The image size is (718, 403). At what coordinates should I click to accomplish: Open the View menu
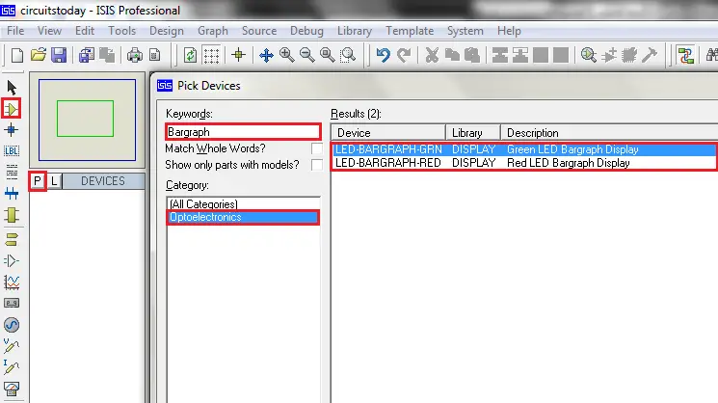click(49, 31)
